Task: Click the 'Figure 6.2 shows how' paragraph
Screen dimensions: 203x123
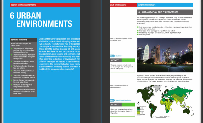Action: tap(165, 78)
